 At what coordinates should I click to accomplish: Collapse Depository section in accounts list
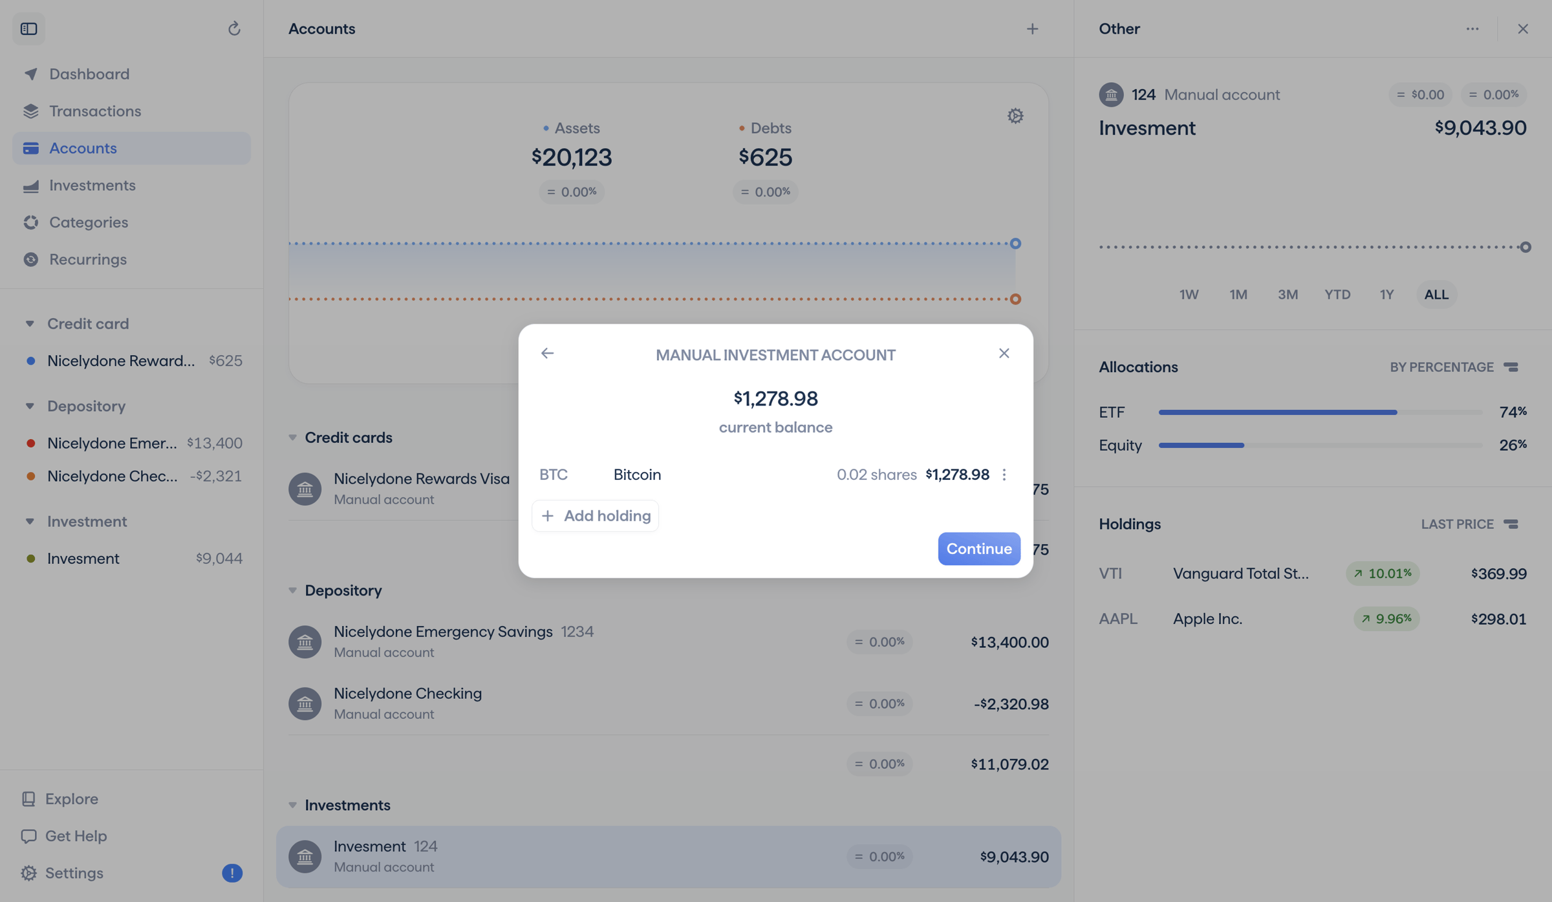click(x=292, y=590)
